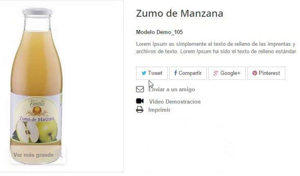Open Video Demostracion link
Screen dimensions: 300x176
pyautogui.click(x=175, y=102)
